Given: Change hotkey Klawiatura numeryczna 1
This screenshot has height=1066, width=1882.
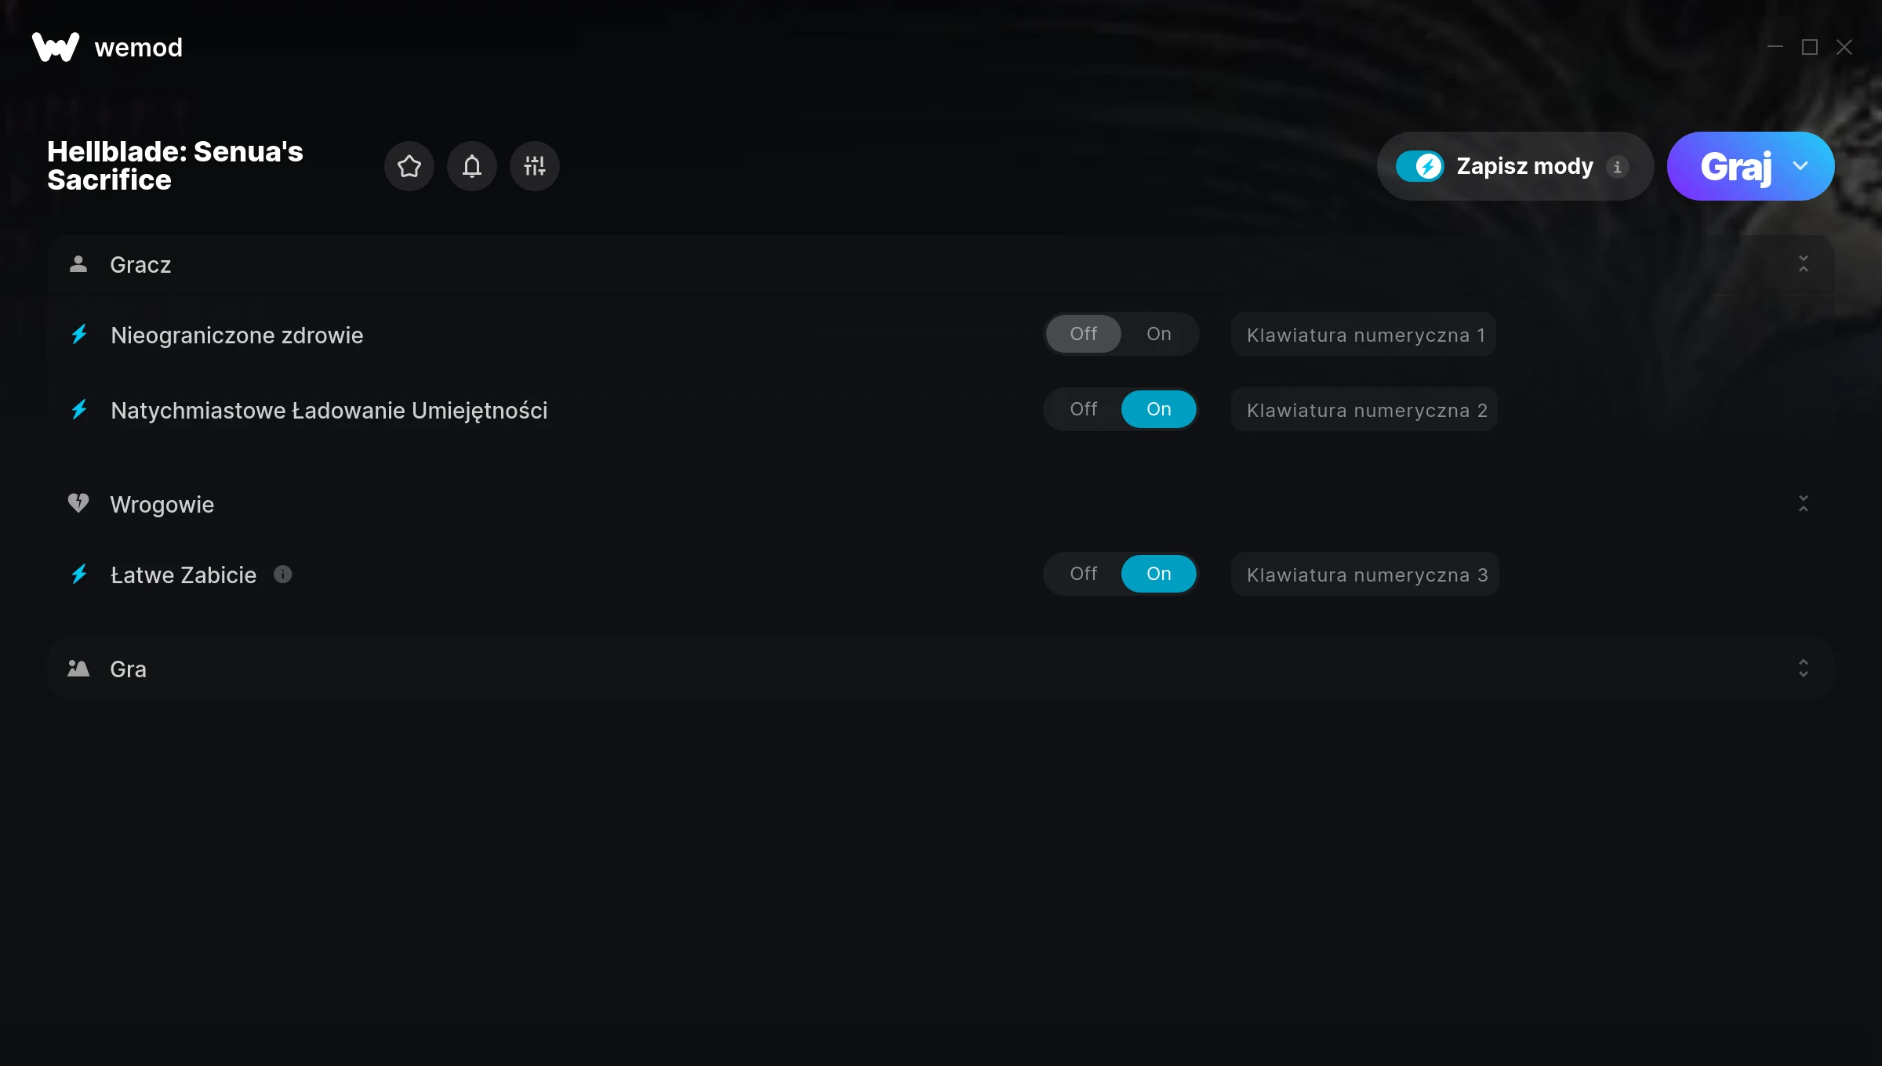Looking at the screenshot, I should tap(1364, 335).
